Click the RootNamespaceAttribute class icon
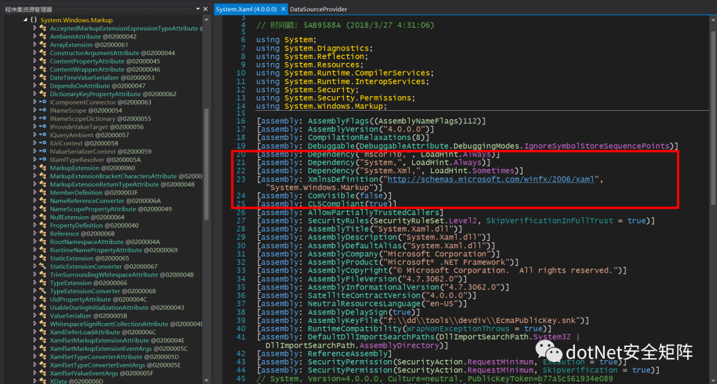This screenshot has height=384, width=717. pyautogui.click(x=42, y=242)
